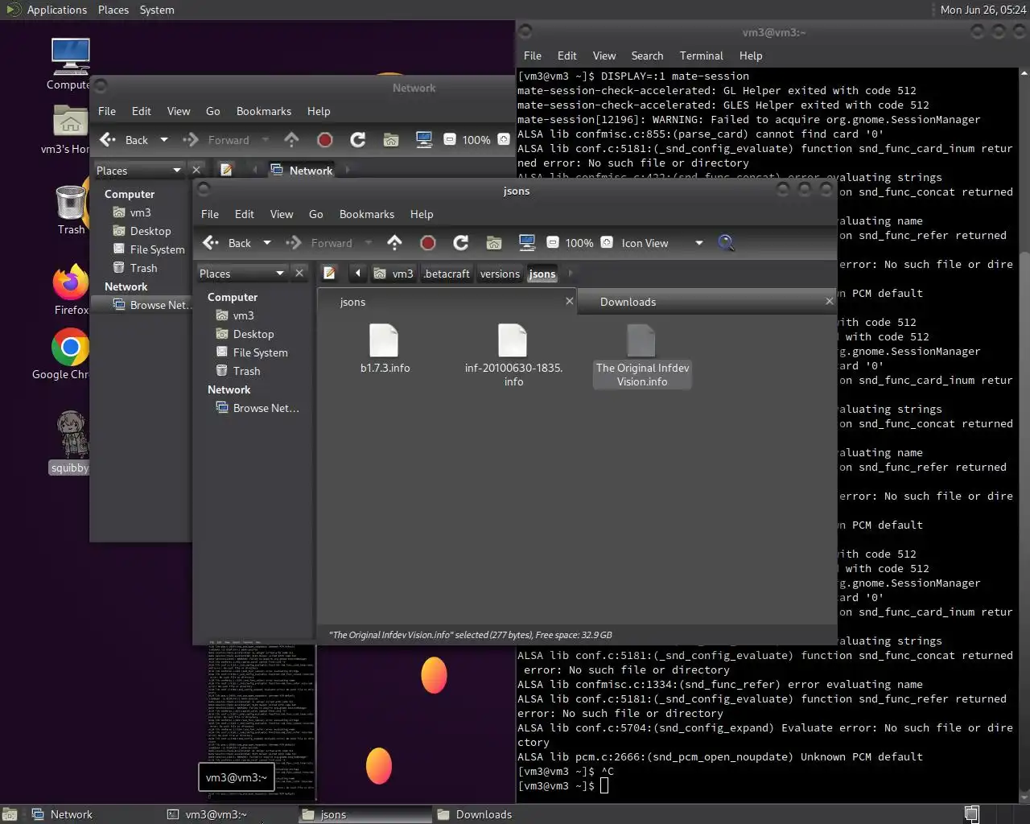Click the clock in top panel
This screenshot has width=1030, height=824.
983,10
